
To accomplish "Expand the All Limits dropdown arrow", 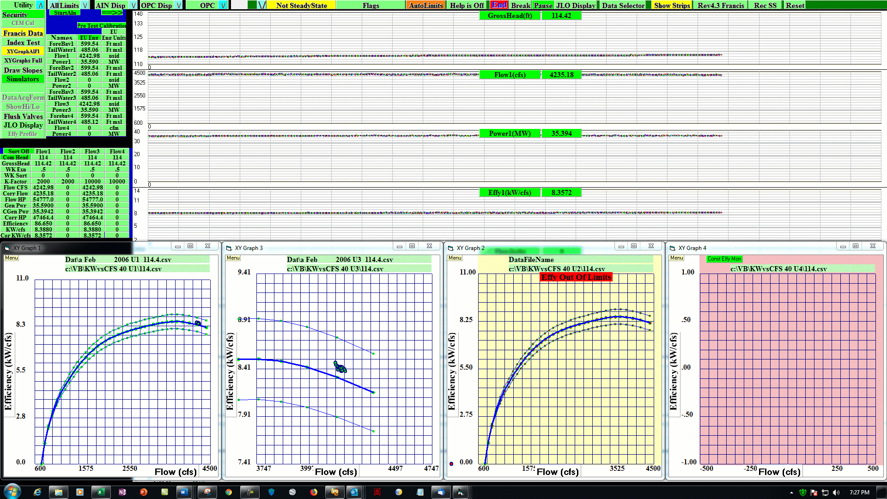I will click(x=85, y=5).
